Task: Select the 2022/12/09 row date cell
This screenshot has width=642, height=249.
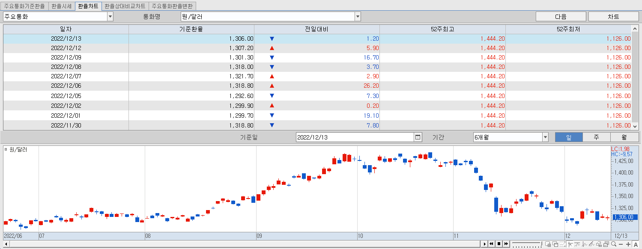Action: pyautogui.click(x=66, y=57)
